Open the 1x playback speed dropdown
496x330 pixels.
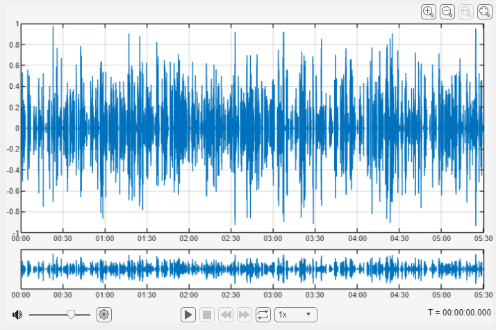click(296, 315)
